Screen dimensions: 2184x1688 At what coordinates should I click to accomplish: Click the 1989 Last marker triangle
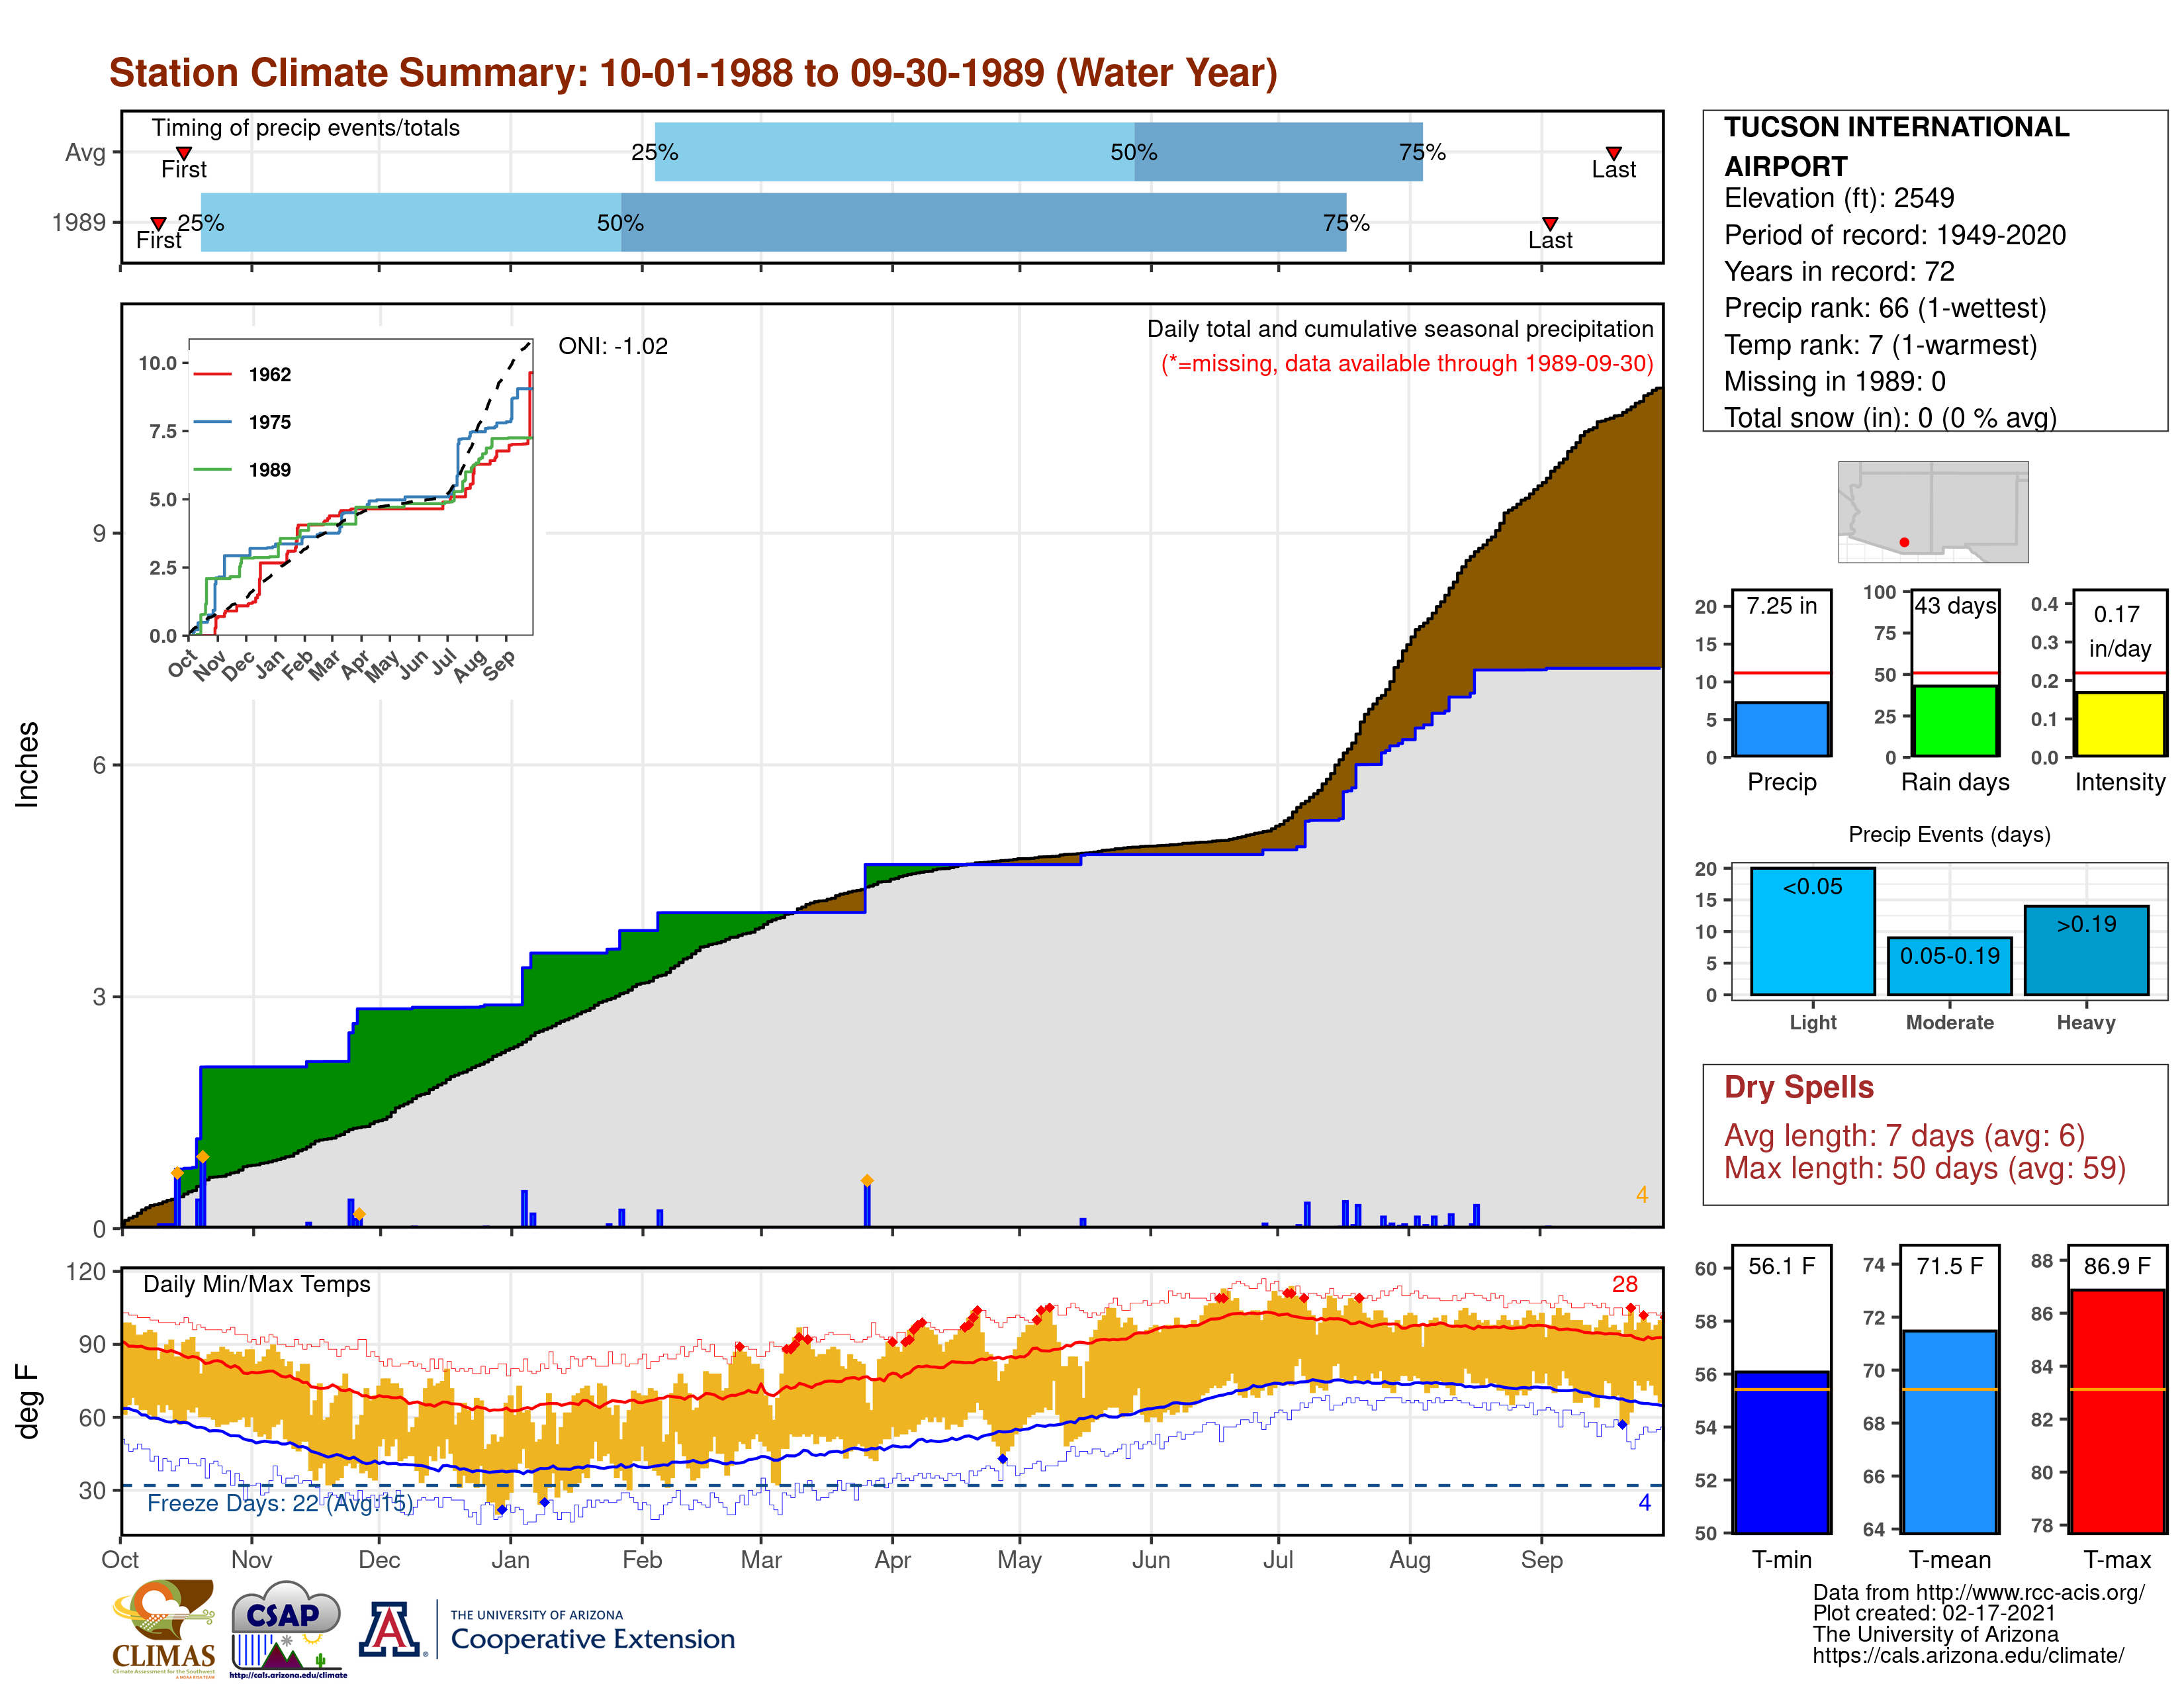pos(1549,224)
